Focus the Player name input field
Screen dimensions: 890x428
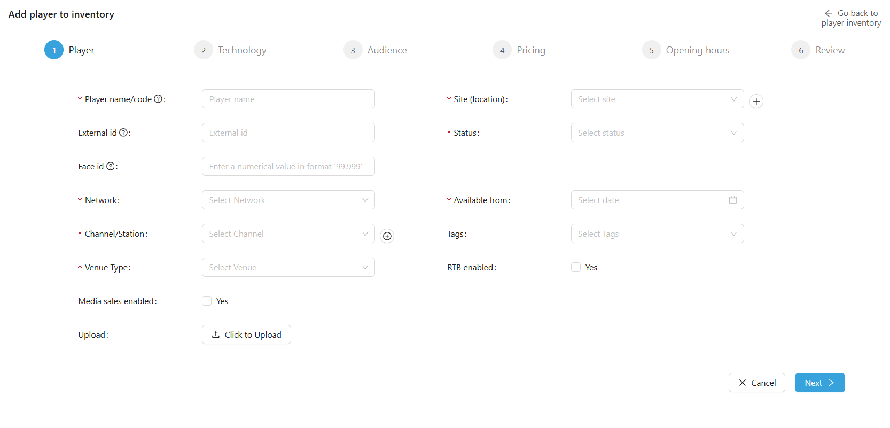tap(288, 99)
